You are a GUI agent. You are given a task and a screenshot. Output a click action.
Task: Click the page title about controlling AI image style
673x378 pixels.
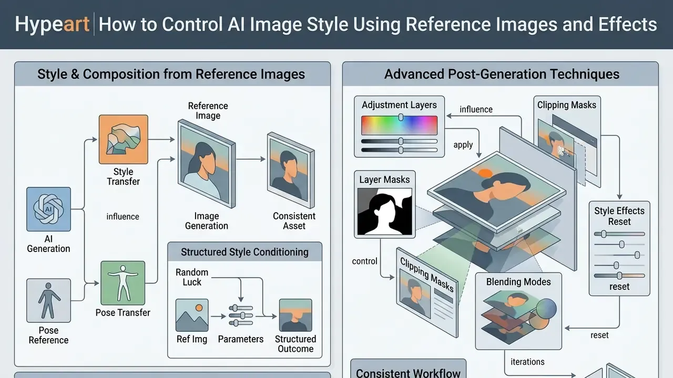(378, 24)
